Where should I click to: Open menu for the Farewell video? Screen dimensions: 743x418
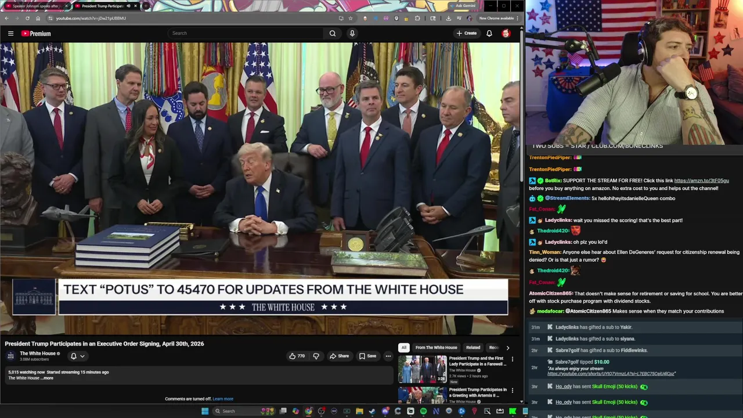512,359
